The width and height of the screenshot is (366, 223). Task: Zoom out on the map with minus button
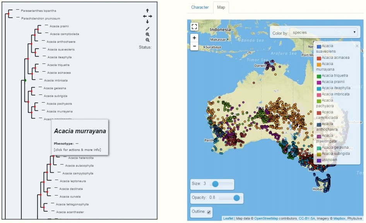[x=194, y=46]
